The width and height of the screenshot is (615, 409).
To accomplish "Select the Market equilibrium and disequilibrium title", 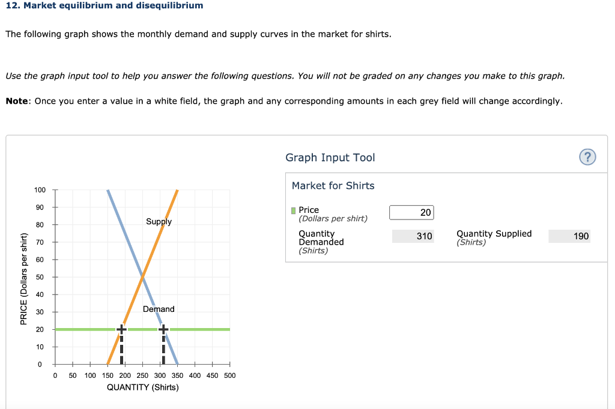I will [103, 6].
